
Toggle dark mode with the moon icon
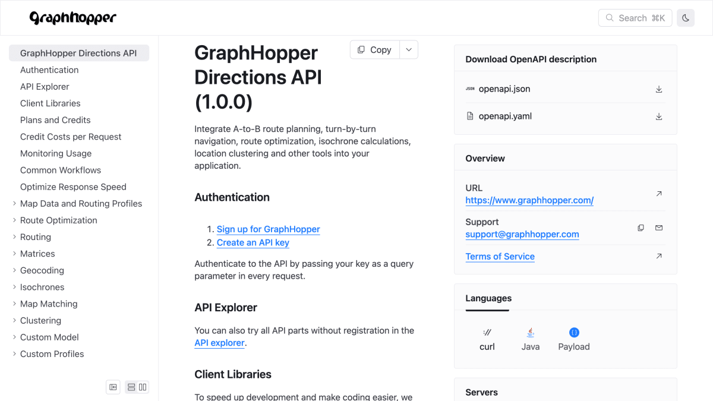pyautogui.click(x=686, y=18)
